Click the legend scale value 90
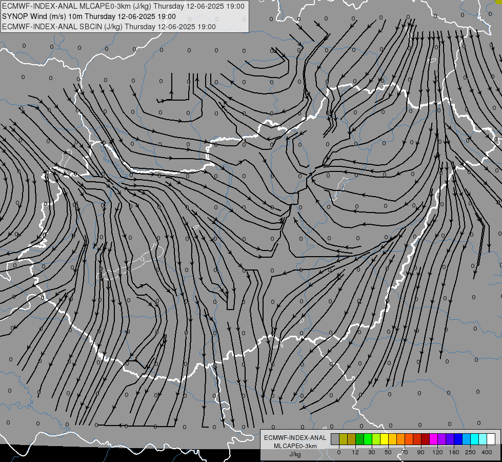 pyautogui.click(x=420, y=452)
